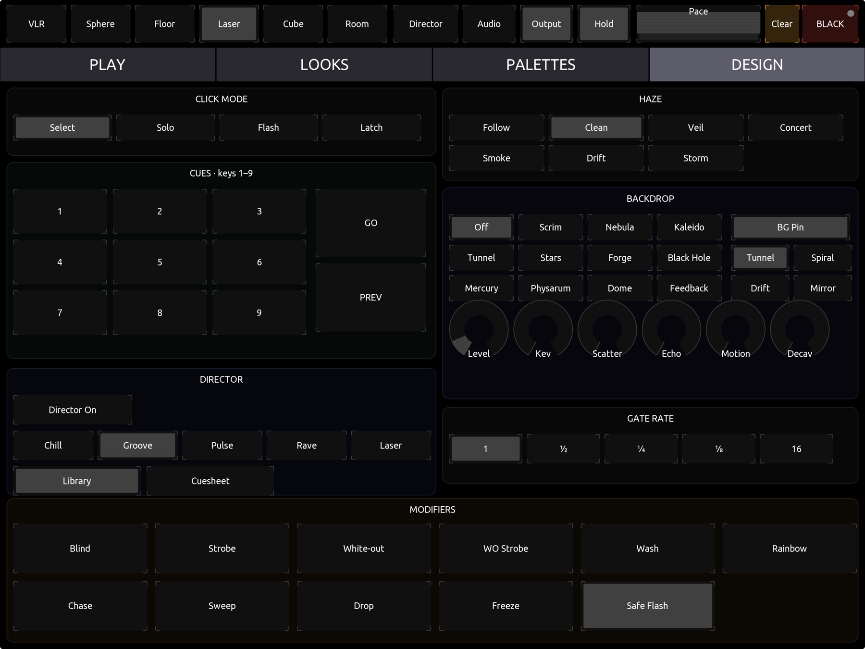Set gate rate to 1
This screenshot has width=865, height=649.
point(485,449)
